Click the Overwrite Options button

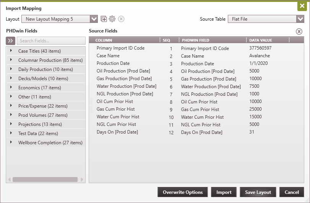183,192
